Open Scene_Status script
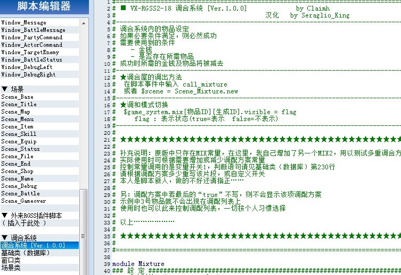 39,149
